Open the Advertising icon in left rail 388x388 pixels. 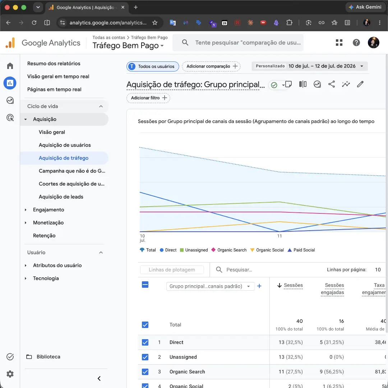coord(10,117)
